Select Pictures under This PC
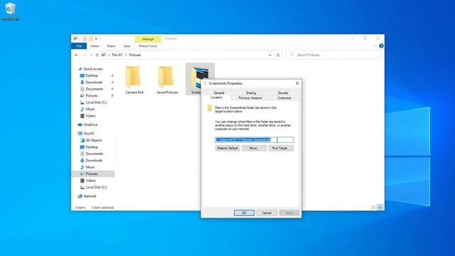 pyautogui.click(x=92, y=174)
